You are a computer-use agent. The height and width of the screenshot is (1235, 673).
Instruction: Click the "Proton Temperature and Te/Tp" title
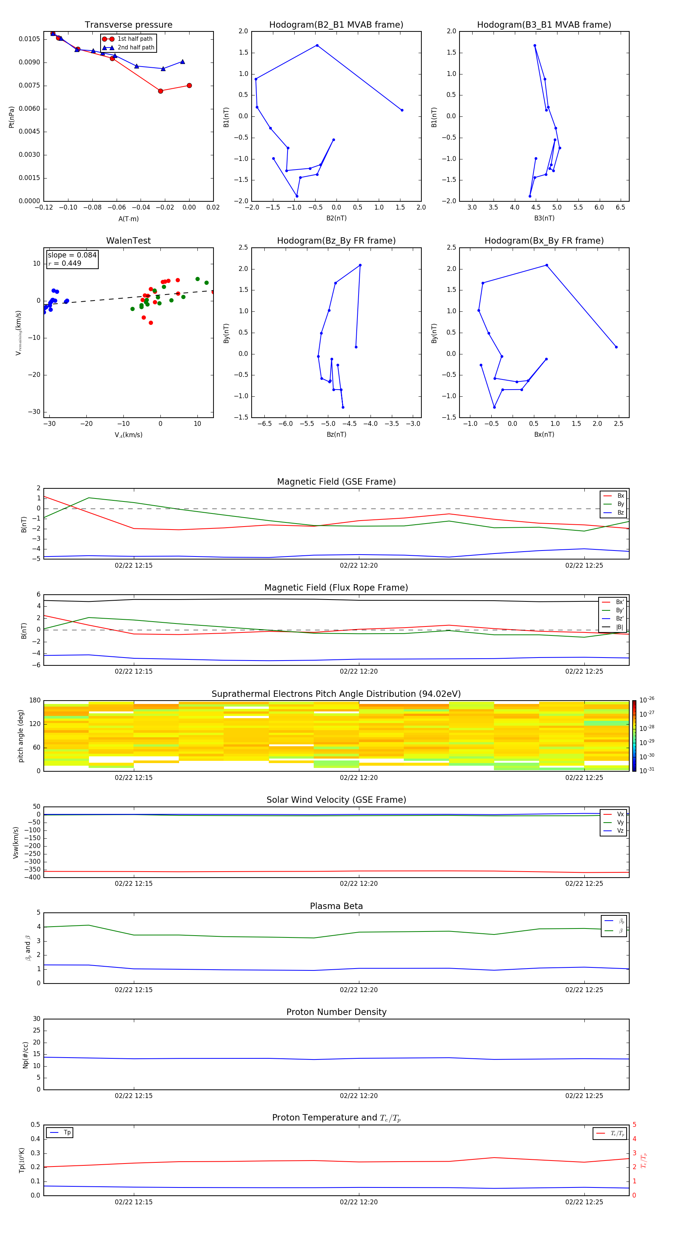[x=336, y=1118]
